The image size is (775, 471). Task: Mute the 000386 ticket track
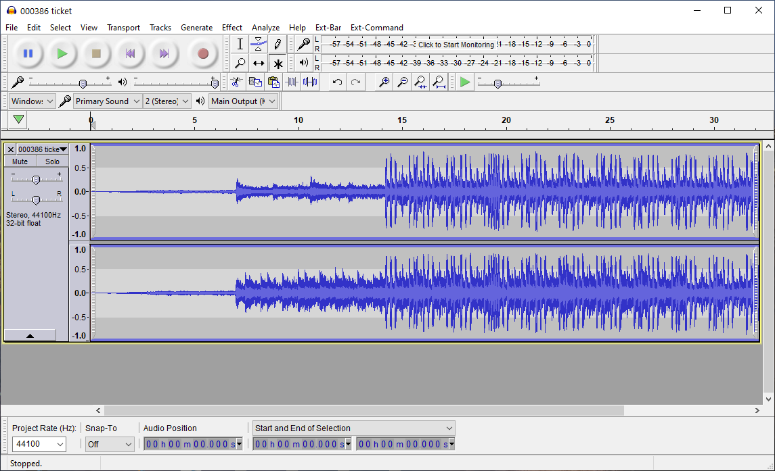(x=20, y=162)
